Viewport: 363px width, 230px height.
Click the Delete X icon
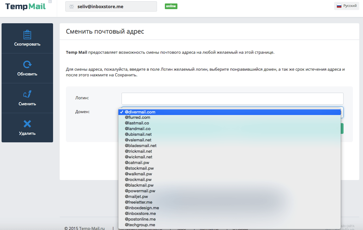click(x=27, y=124)
